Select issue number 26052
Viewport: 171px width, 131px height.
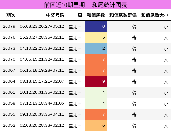(x=9, y=125)
